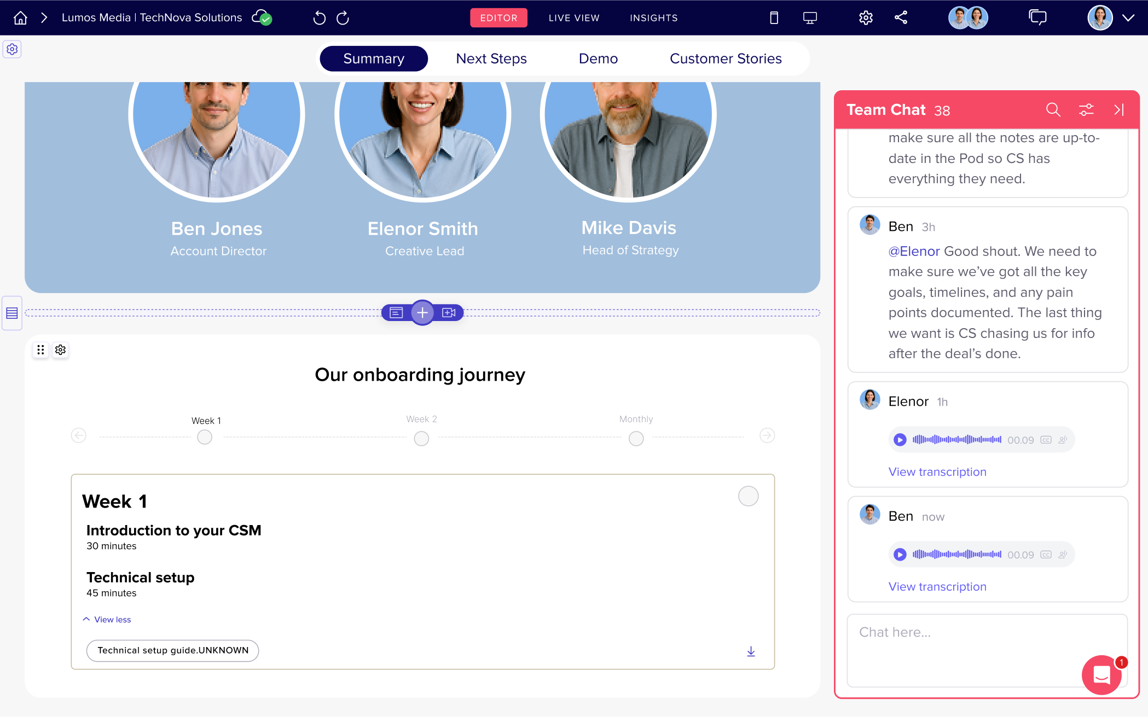1148x717 pixels.
Task: Click the cloud sync status icon
Action: pos(262,18)
